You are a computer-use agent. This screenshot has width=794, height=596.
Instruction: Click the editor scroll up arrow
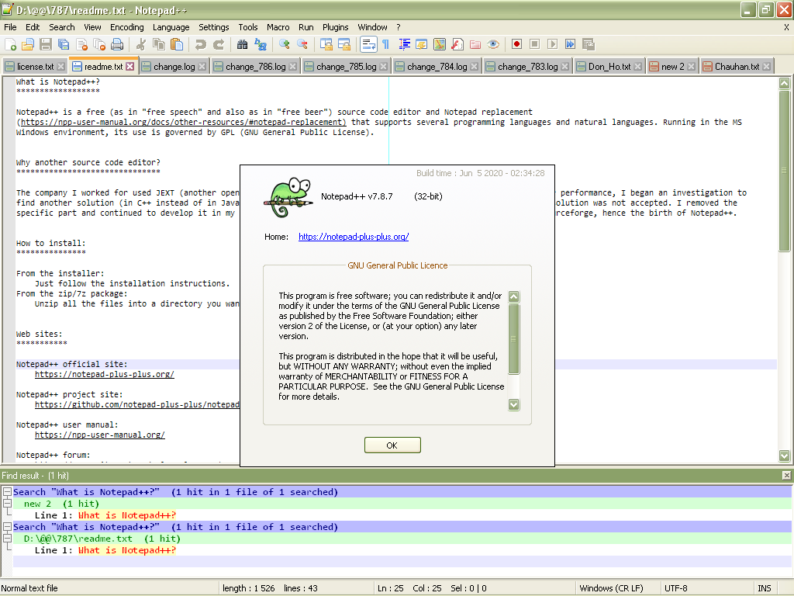point(785,83)
